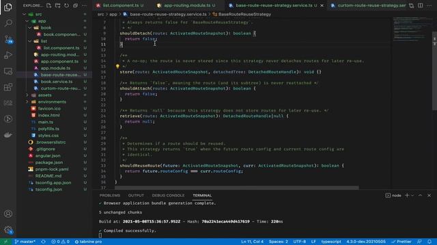437x245 pixels.
Task: Open the Search view in activity bar
Action: 8,22
